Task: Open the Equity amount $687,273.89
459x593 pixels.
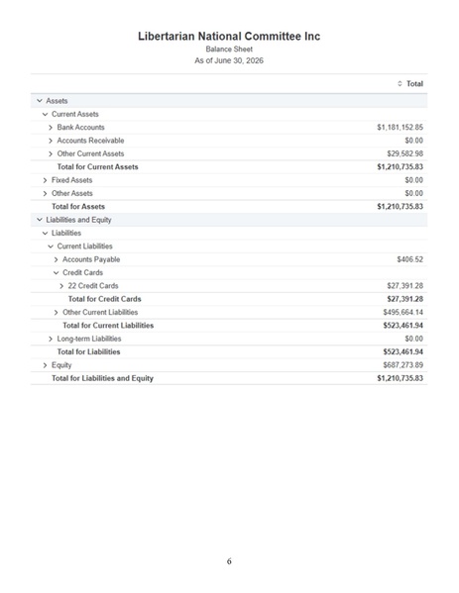Action: 402,365
